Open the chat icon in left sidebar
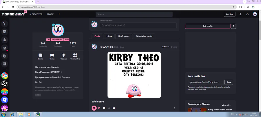 (x=5, y=56)
